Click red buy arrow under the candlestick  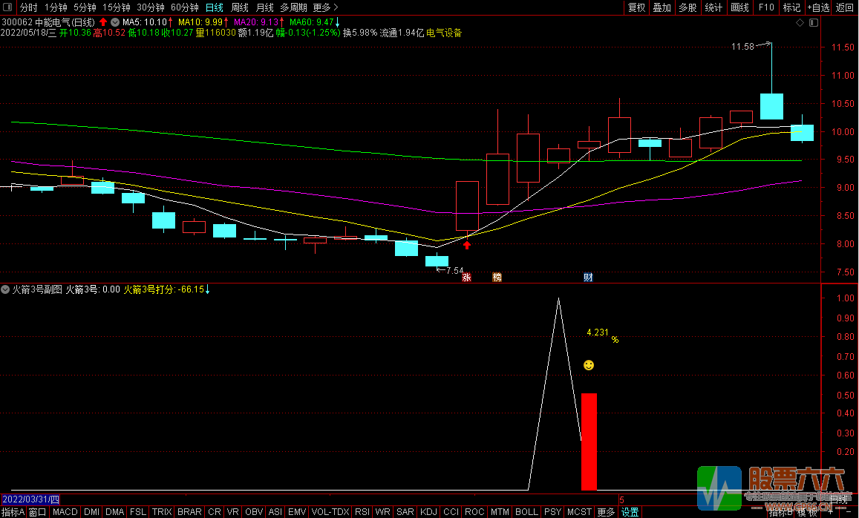click(x=467, y=245)
